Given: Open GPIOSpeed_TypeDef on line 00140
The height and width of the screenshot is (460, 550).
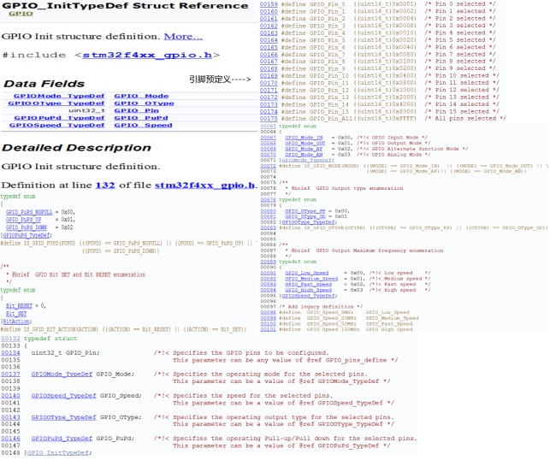Looking at the screenshot, I should [x=63, y=396].
